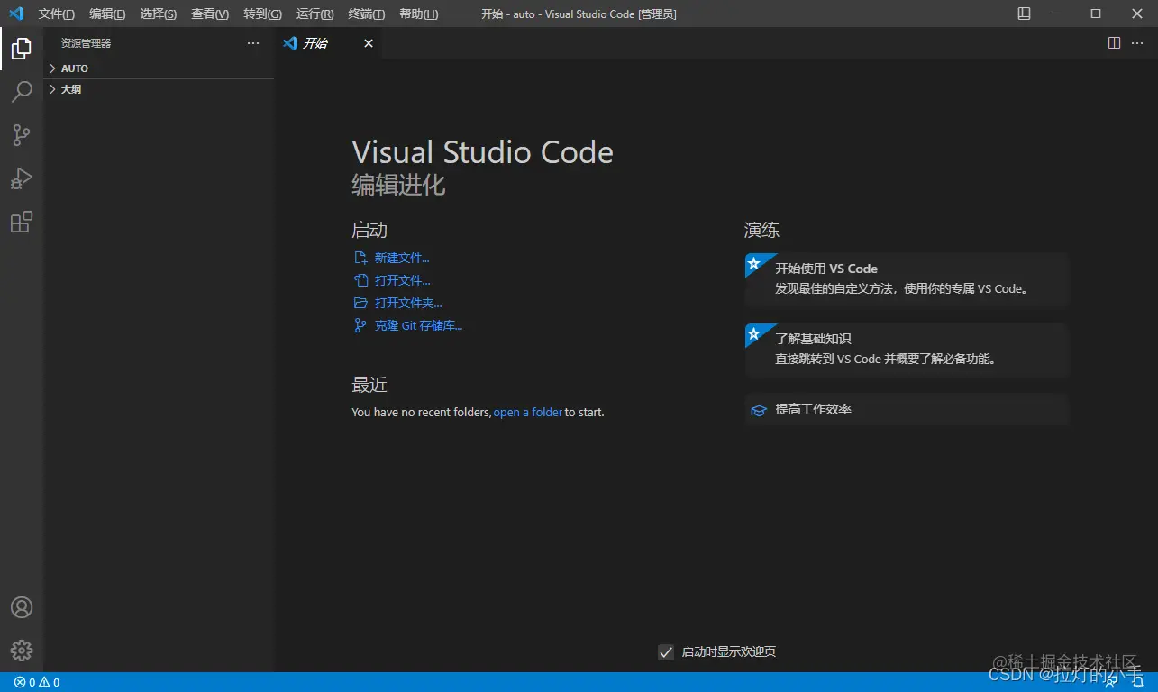Image resolution: width=1158 pixels, height=692 pixels.
Task: Open the 提高工作效率 walkthrough
Action: pyautogui.click(x=907, y=409)
